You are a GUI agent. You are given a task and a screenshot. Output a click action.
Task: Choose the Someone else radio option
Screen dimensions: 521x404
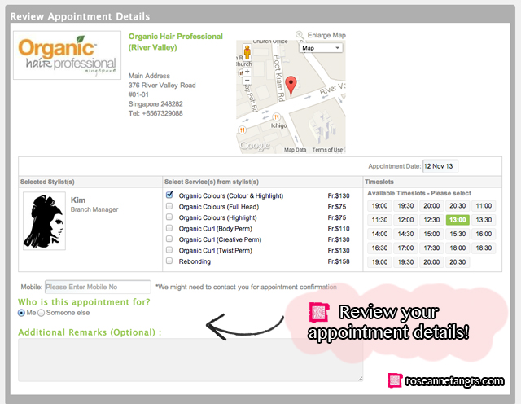pos(42,313)
